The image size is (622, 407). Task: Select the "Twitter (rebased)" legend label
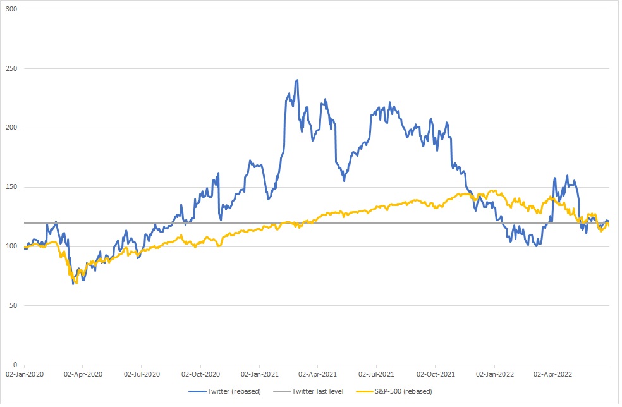[x=234, y=391]
